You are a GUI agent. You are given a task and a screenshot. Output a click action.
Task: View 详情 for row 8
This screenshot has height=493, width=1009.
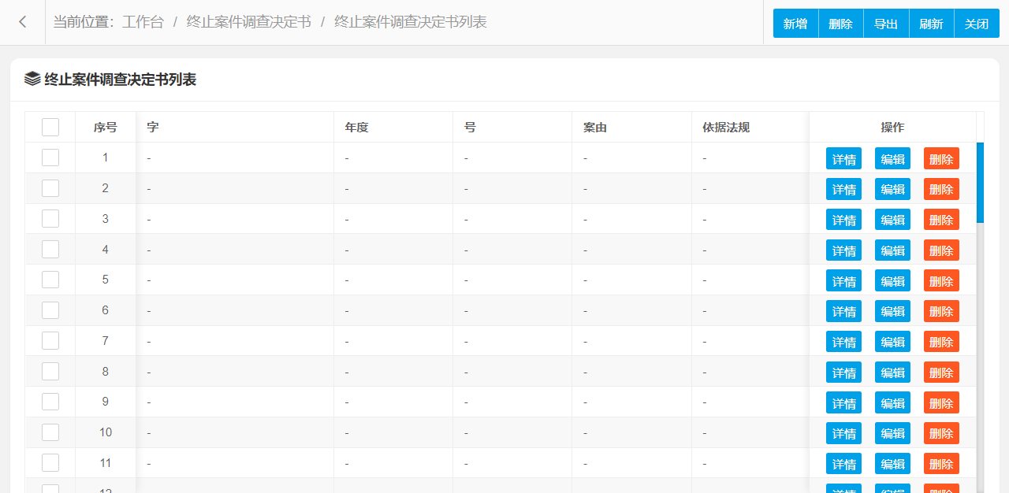tap(843, 373)
